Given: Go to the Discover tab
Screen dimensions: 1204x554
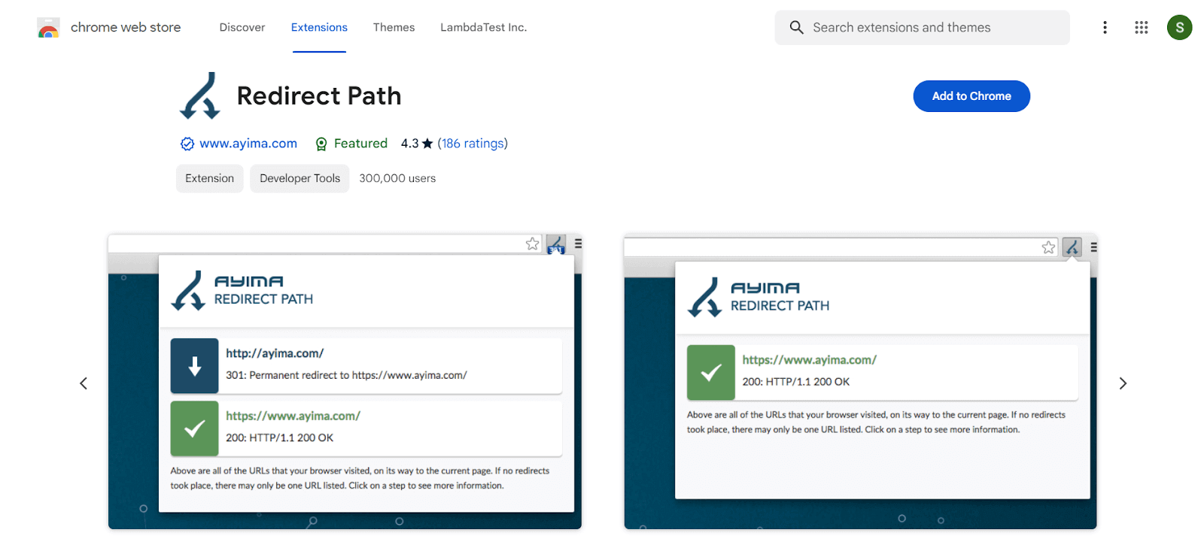Looking at the screenshot, I should click(x=242, y=28).
